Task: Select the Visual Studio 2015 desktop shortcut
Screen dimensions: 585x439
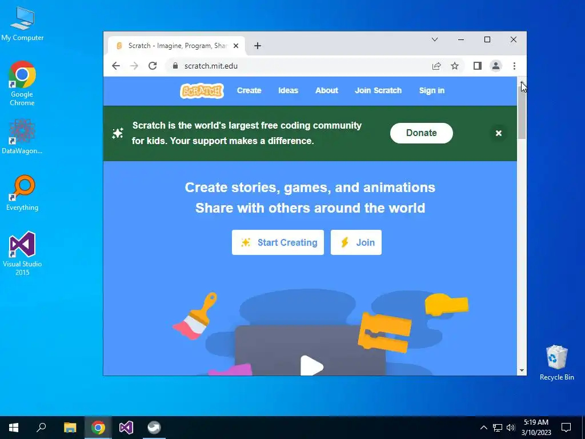Action: pyautogui.click(x=22, y=253)
